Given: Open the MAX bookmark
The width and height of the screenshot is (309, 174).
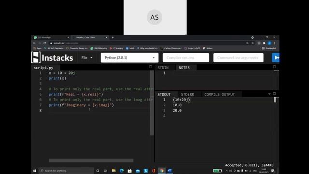Looking at the screenshot, I should [x=130, y=48].
